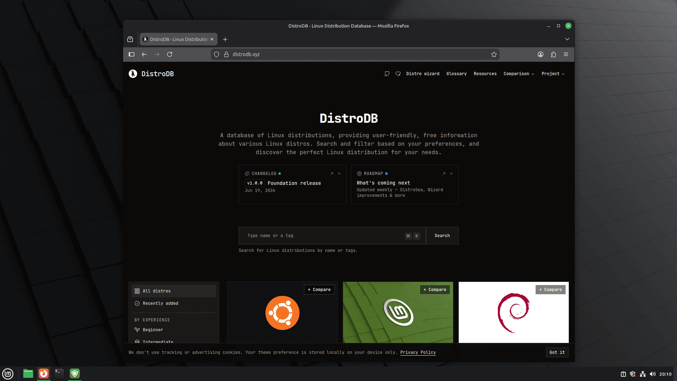Open the volume control in system tray
The image size is (677, 381).
click(653, 374)
